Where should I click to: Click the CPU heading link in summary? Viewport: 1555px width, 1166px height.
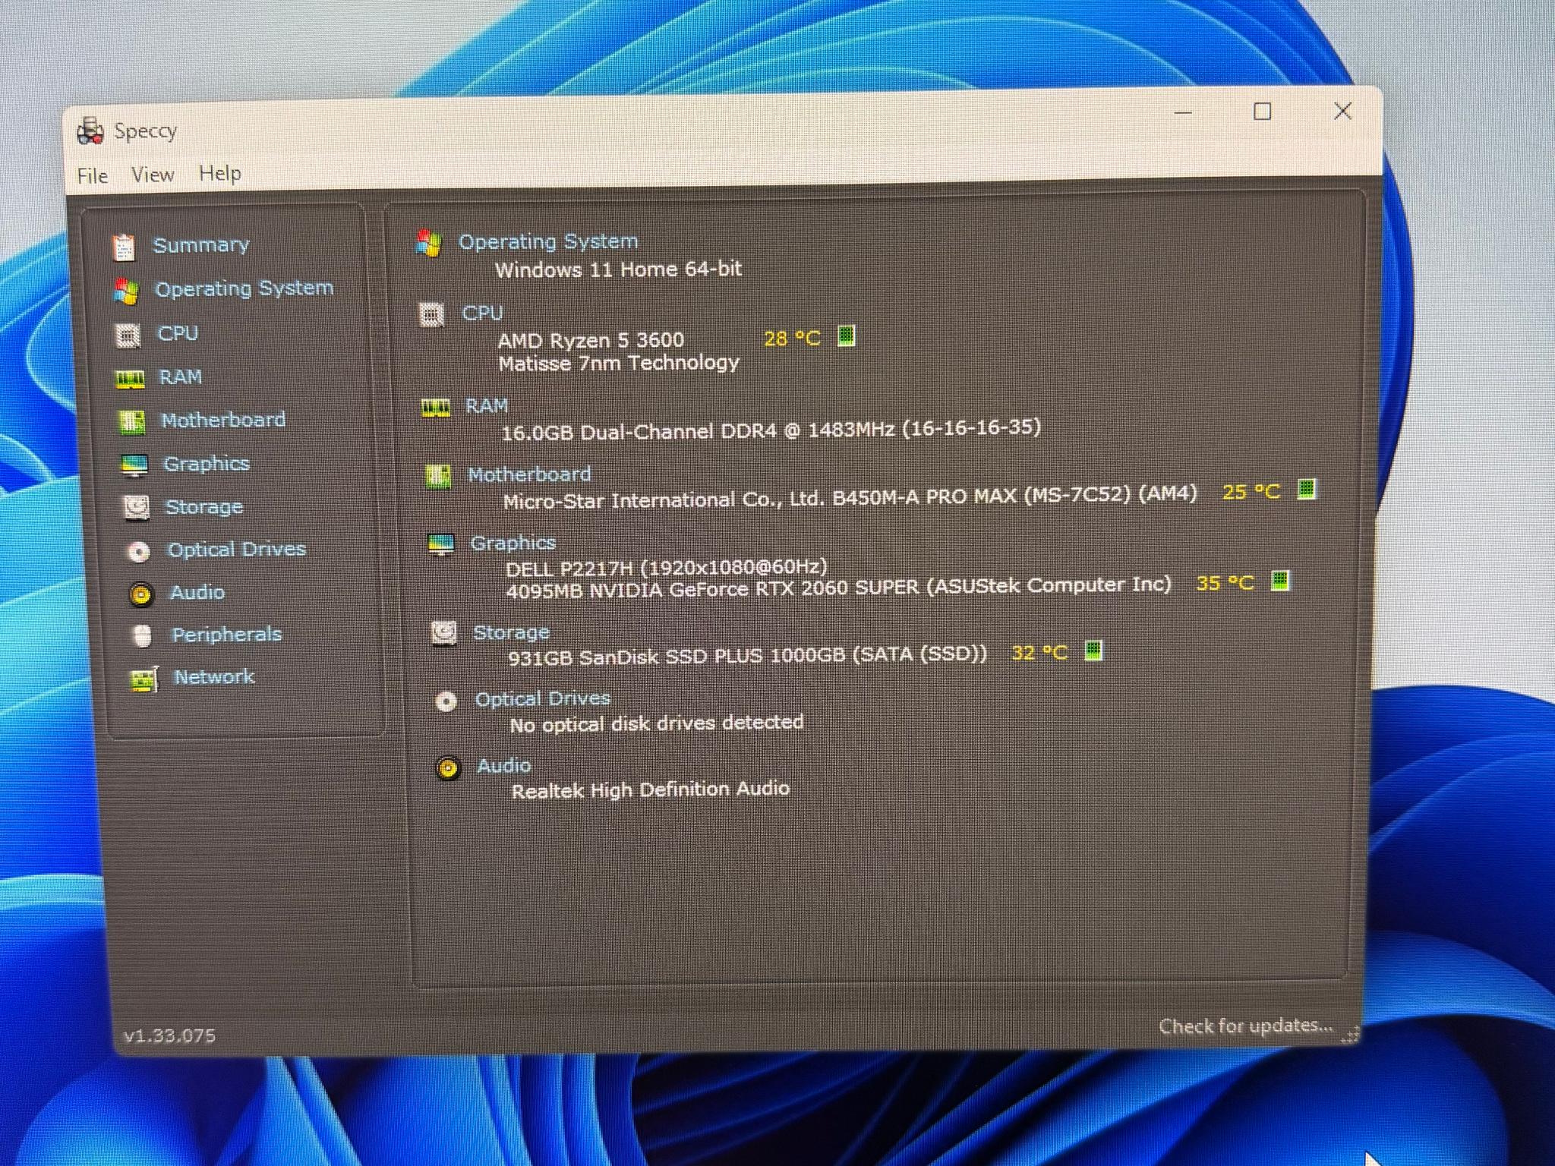[x=482, y=313]
